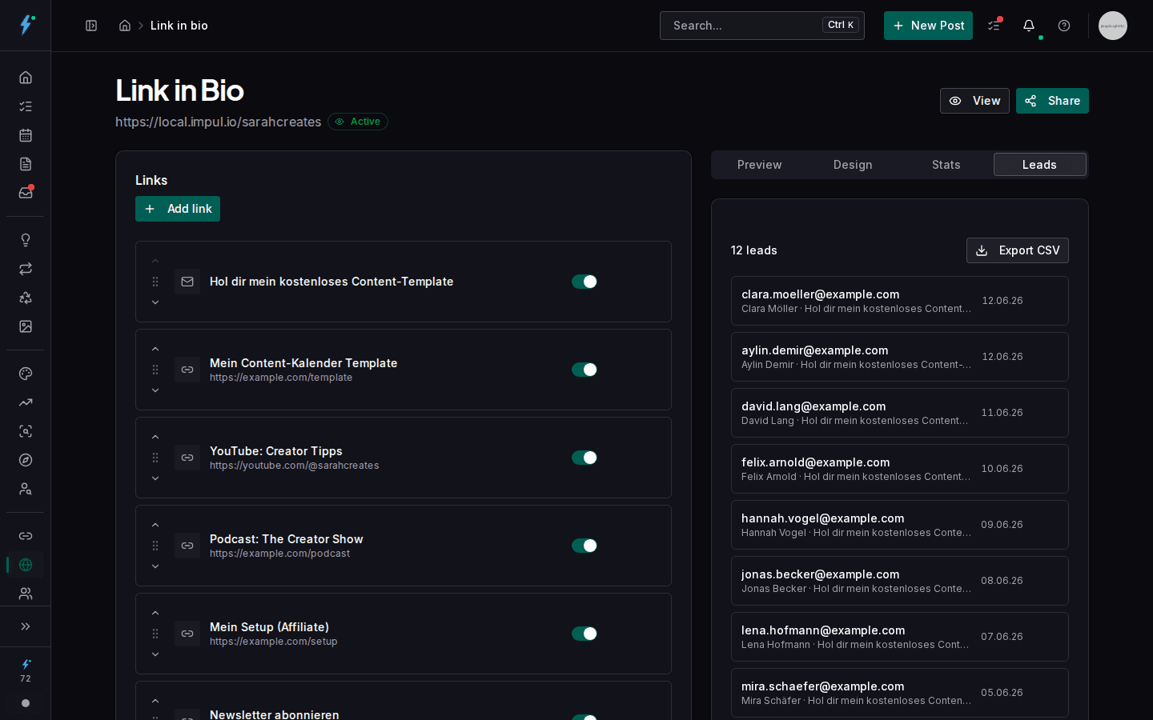Screen dimensions: 1153x720
Task: Move Podcast: The Creator Show down
Action: [155, 566]
